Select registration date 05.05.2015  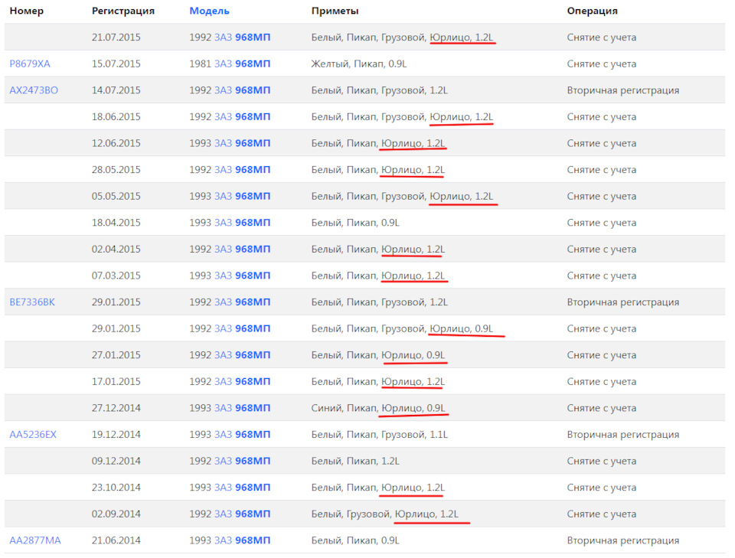[116, 196]
